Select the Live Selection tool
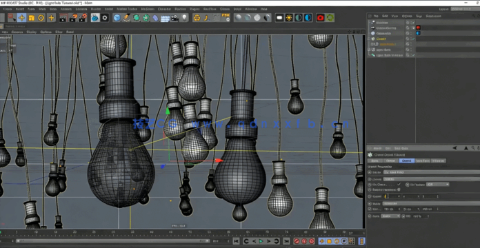The width and height of the screenshot is (480, 248). coord(12,18)
